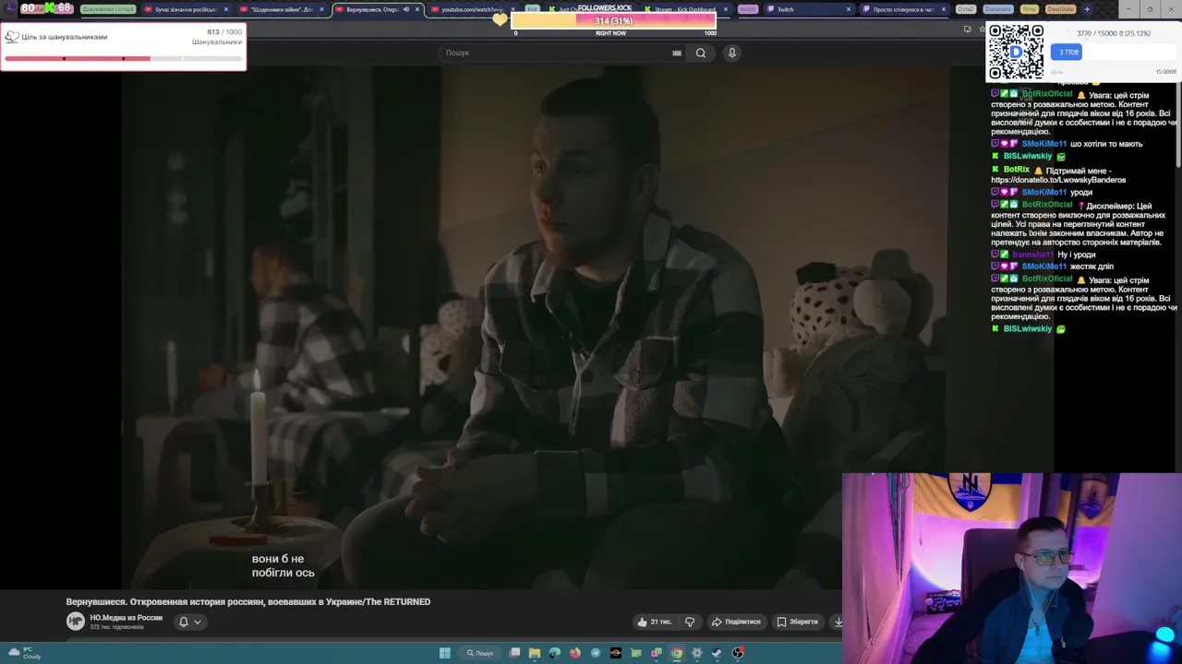The width and height of the screenshot is (1182, 664).
Task: Like the video with 21 тис. thumbs-up
Action: (655, 622)
